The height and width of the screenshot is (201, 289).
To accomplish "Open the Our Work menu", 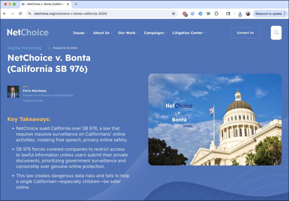I will 128,33.
